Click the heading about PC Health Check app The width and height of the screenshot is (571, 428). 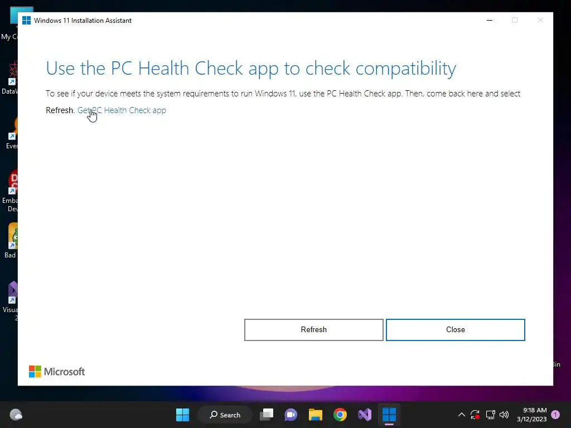pos(250,69)
